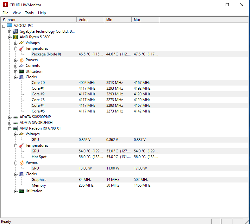250x224 pixels.
Task: Click the Ryzen Voltages lightning icon
Action: coord(22,43)
